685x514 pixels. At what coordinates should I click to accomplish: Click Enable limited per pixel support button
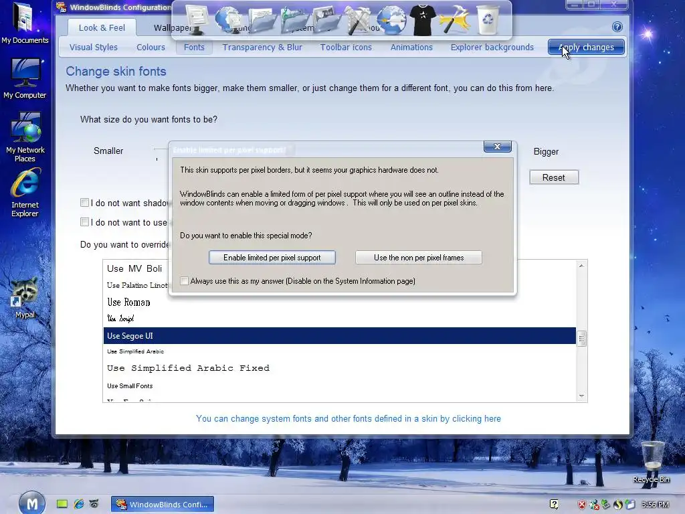point(272,258)
